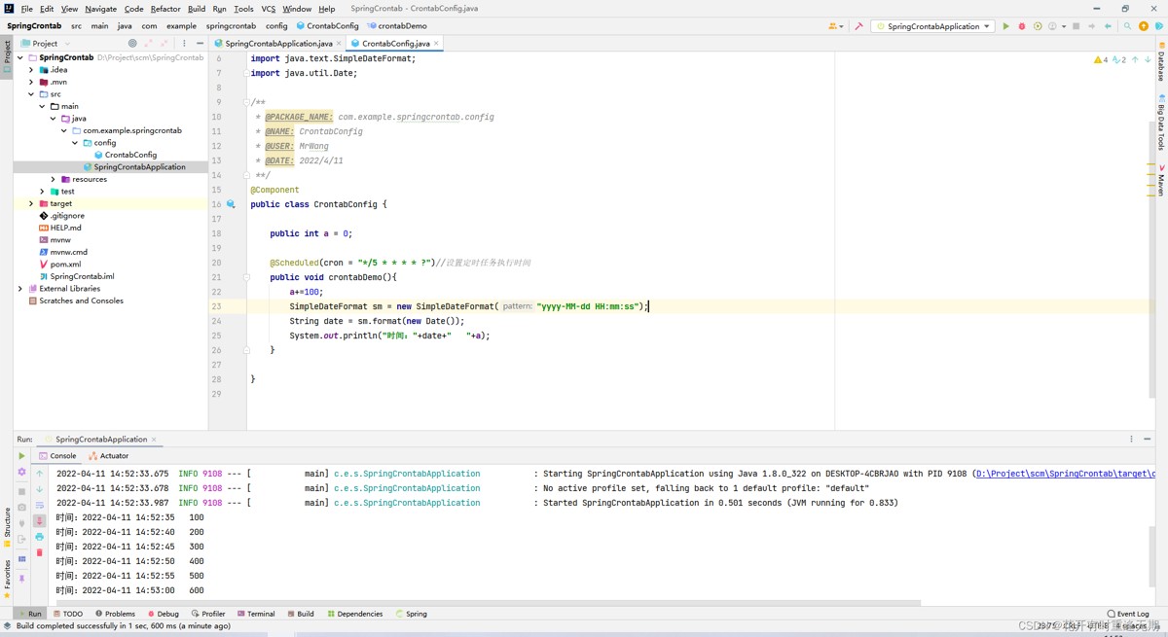Clear console output with trash icon
1168x637 pixels.
click(40, 552)
